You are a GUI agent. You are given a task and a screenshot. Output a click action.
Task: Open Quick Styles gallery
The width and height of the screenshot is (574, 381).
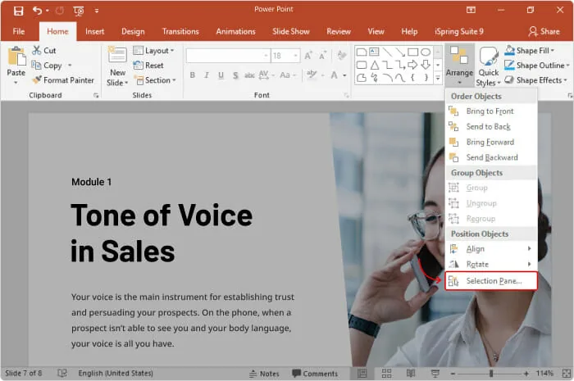489,66
